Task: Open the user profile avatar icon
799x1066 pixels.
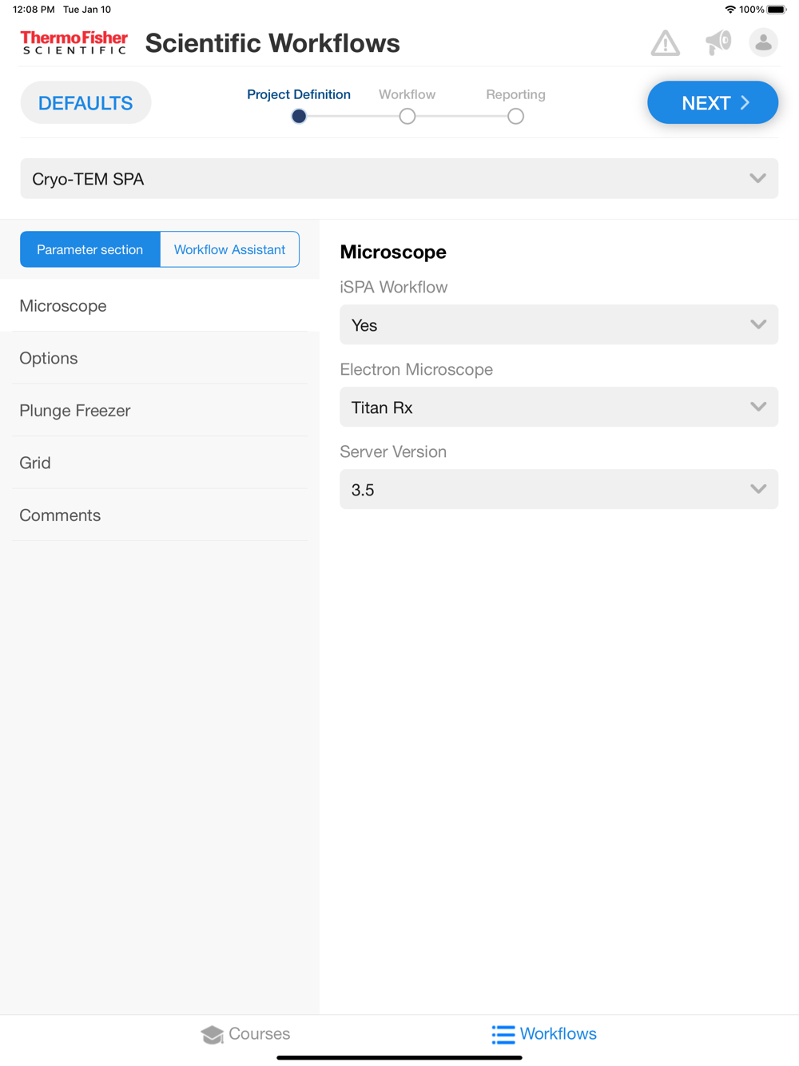Action: coord(763,42)
